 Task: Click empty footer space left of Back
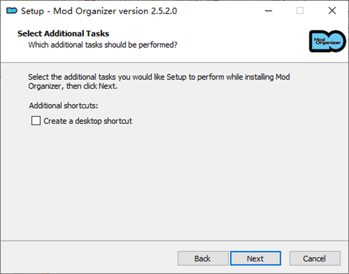coord(89,258)
